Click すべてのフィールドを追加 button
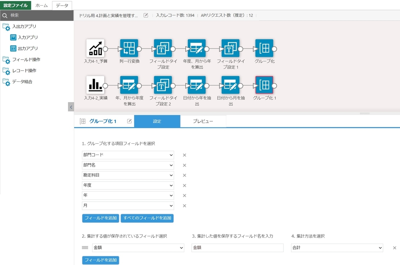Image resolution: width=400 pixels, height=265 pixels. coord(147,218)
